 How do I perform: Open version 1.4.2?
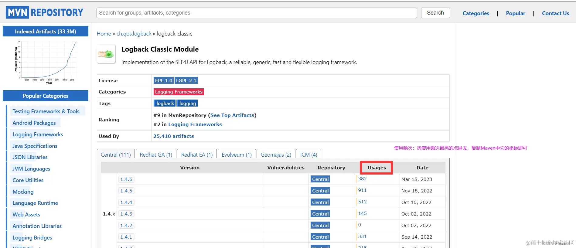point(126,225)
